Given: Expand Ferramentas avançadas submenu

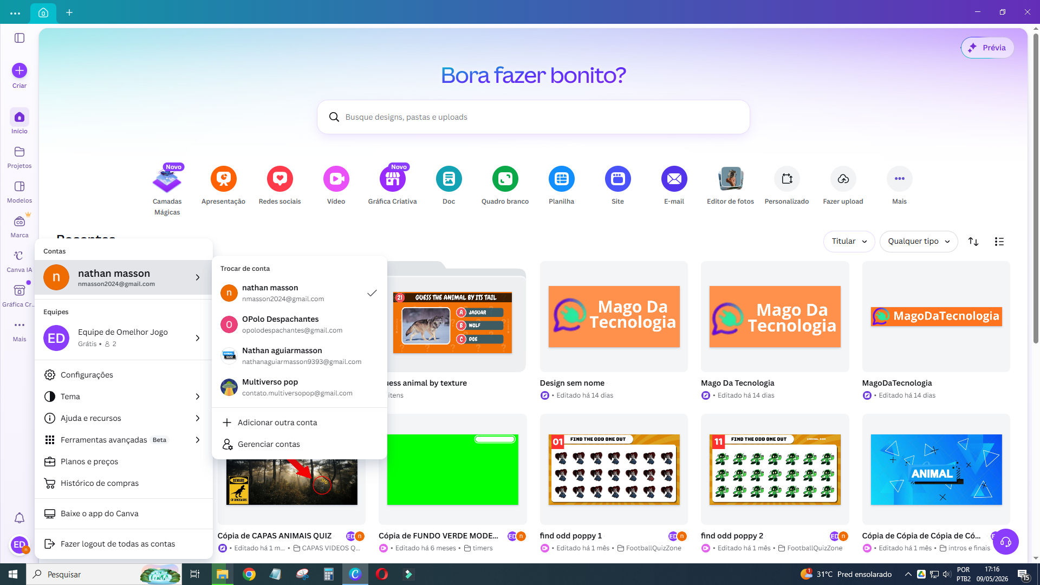Looking at the screenshot, I should point(123,440).
